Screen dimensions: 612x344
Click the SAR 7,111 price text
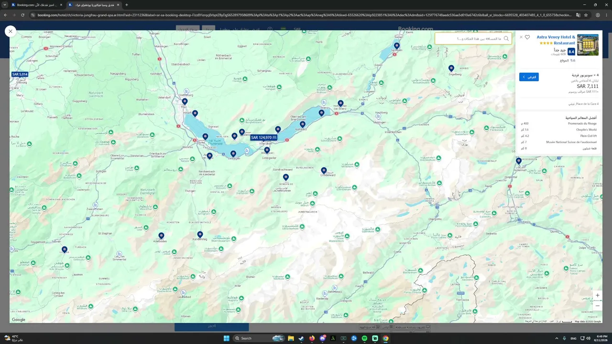(x=588, y=86)
